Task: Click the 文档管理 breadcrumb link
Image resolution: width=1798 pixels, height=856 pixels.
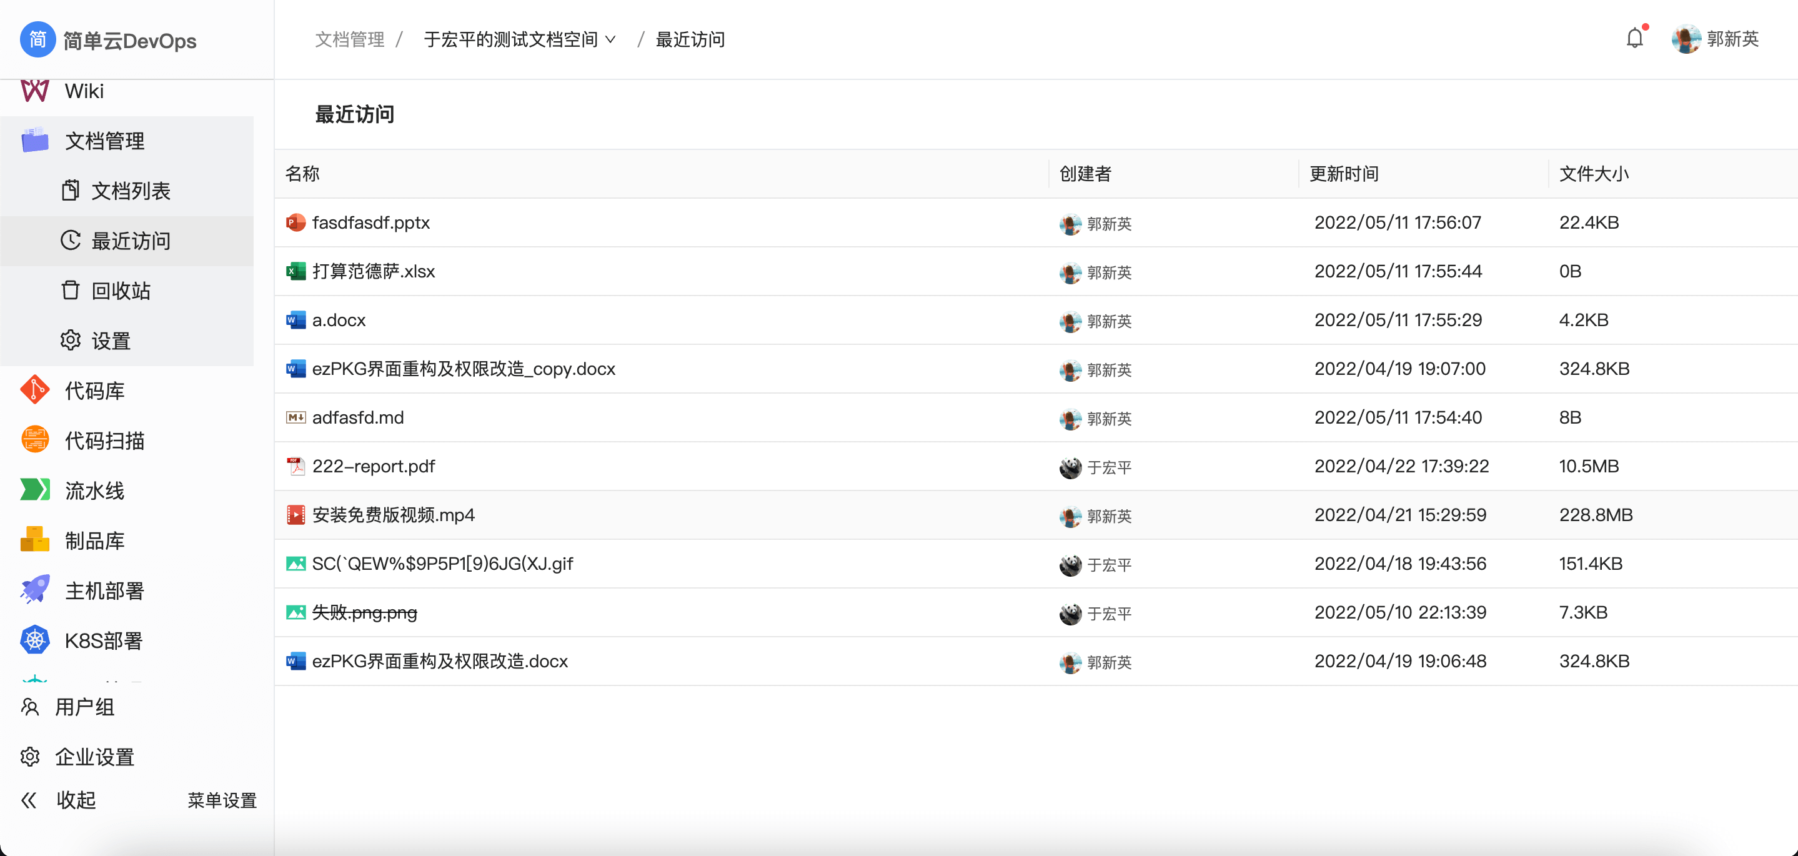Action: pyautogui.click(x=350, y=40)
